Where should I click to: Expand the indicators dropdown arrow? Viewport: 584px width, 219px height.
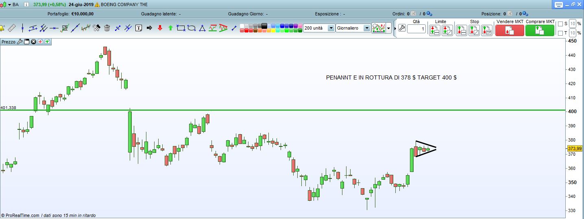pos(389,28)
